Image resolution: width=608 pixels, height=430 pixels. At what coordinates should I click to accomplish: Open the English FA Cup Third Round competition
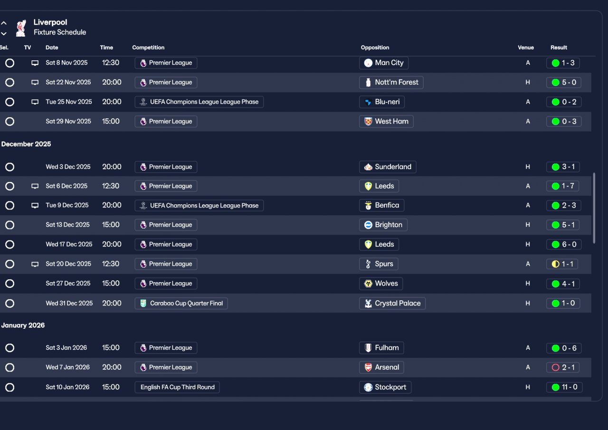click(x=177, y=387)
